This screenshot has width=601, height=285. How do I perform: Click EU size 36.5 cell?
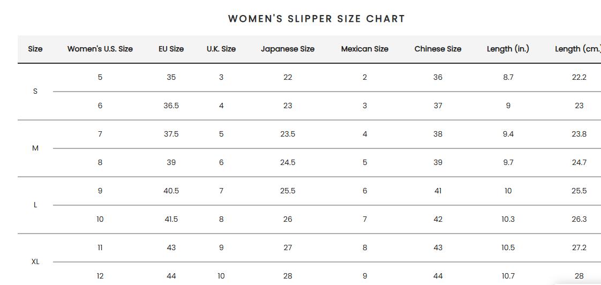click(x=171, y=106)
